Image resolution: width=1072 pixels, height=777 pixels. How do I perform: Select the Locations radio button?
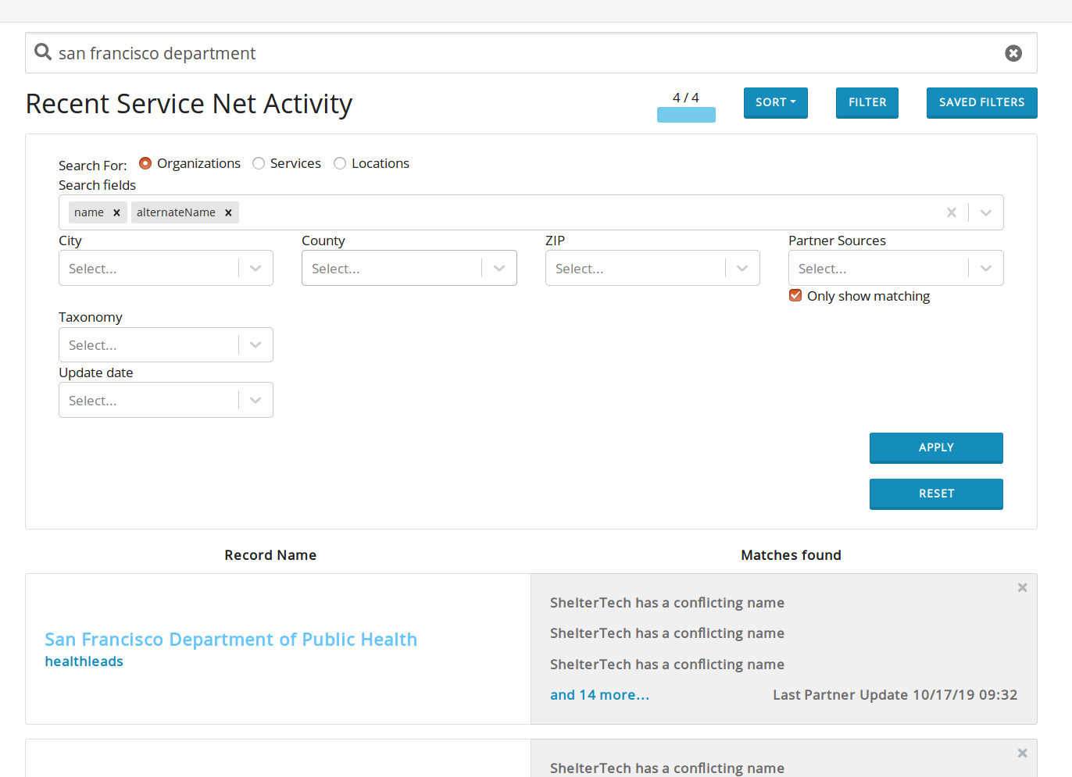(x=340, y=163)
